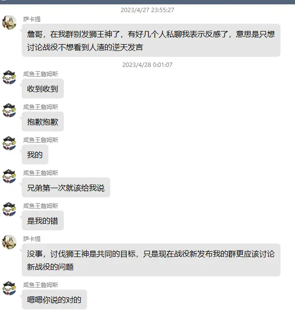Click the 2023/4/27 23:55:27 timestamp
Viewport: 295px width, 322px height.
point(147,10)
